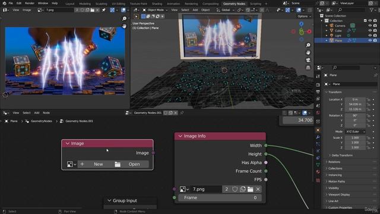Select the Cube object in outliner
The height and width of the screenshot is (214, 380).
(338, 30)
